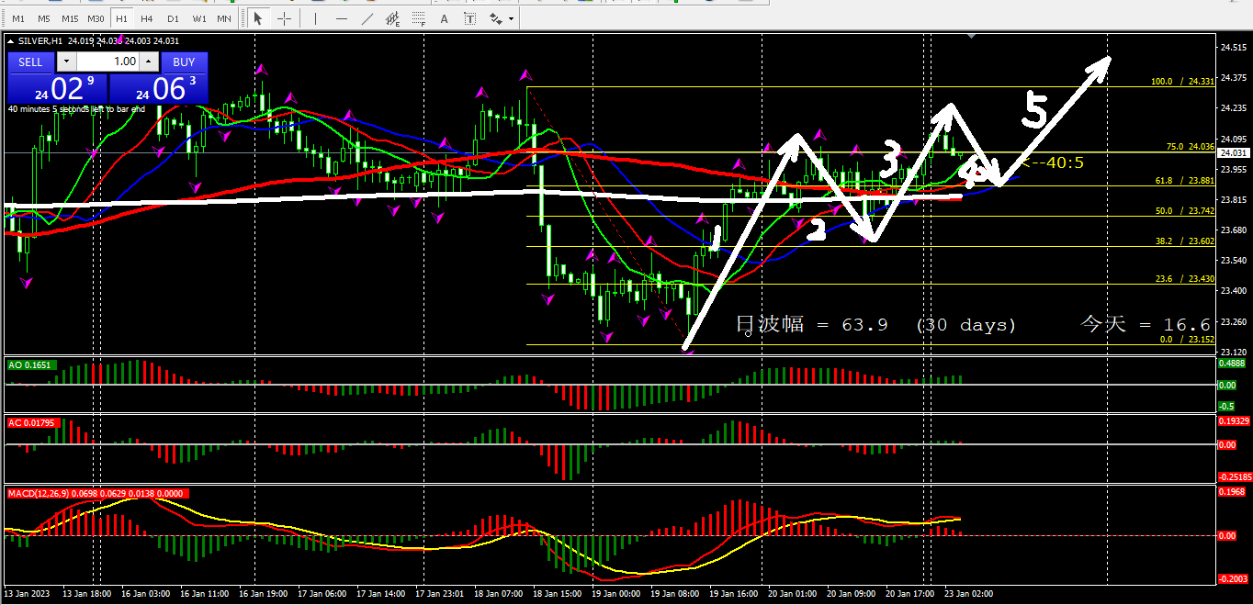
Task: Click the BUY button
Action: [x=184, y=62]
